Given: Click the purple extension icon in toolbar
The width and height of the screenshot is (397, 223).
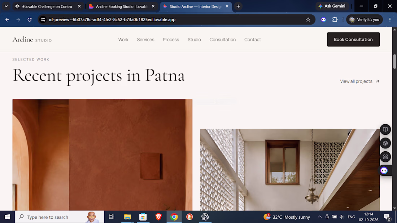Looking at the screenshot, I should coord(323,19).
